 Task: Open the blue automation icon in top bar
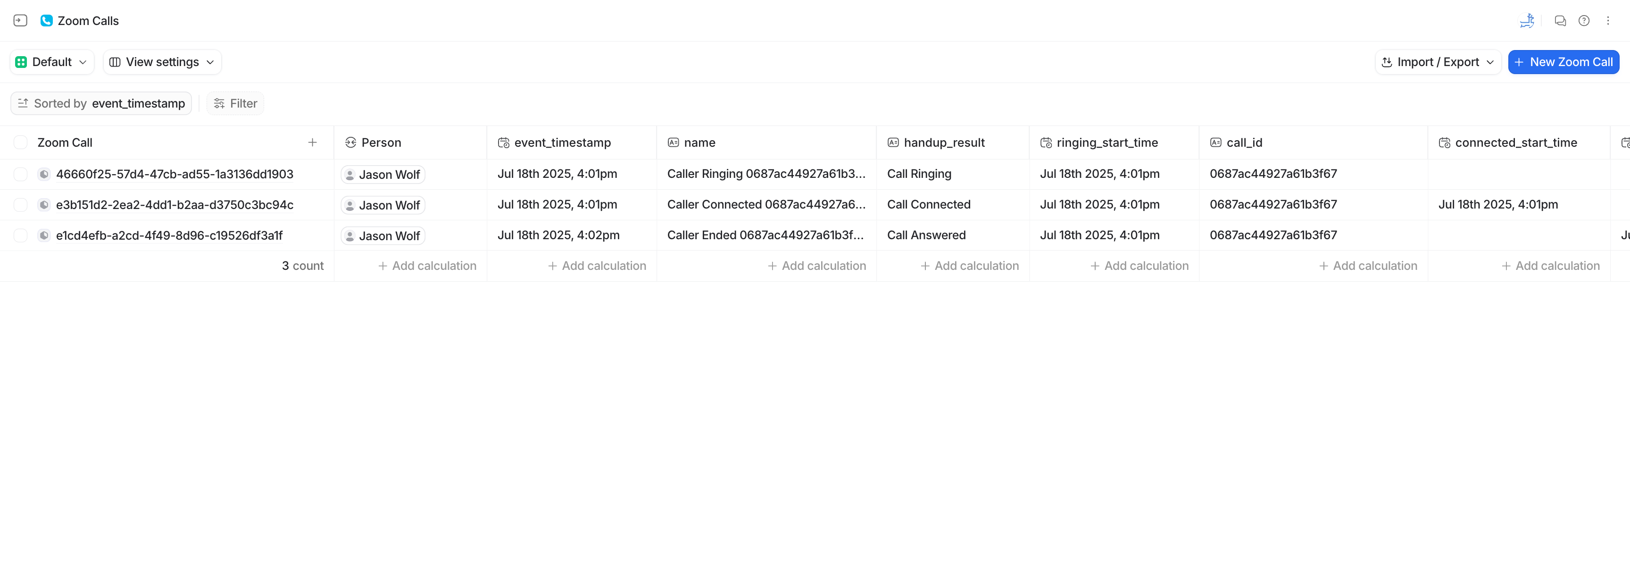[1527, 20]
